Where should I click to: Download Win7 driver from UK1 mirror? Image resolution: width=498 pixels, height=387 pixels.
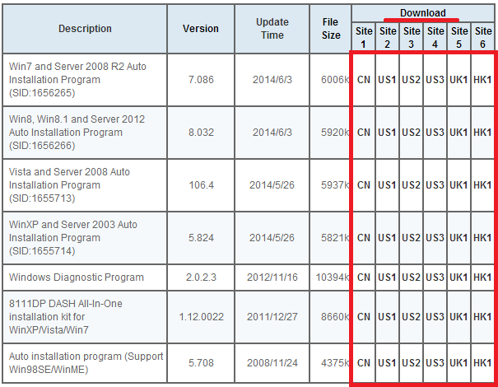(x=458, y=79)
